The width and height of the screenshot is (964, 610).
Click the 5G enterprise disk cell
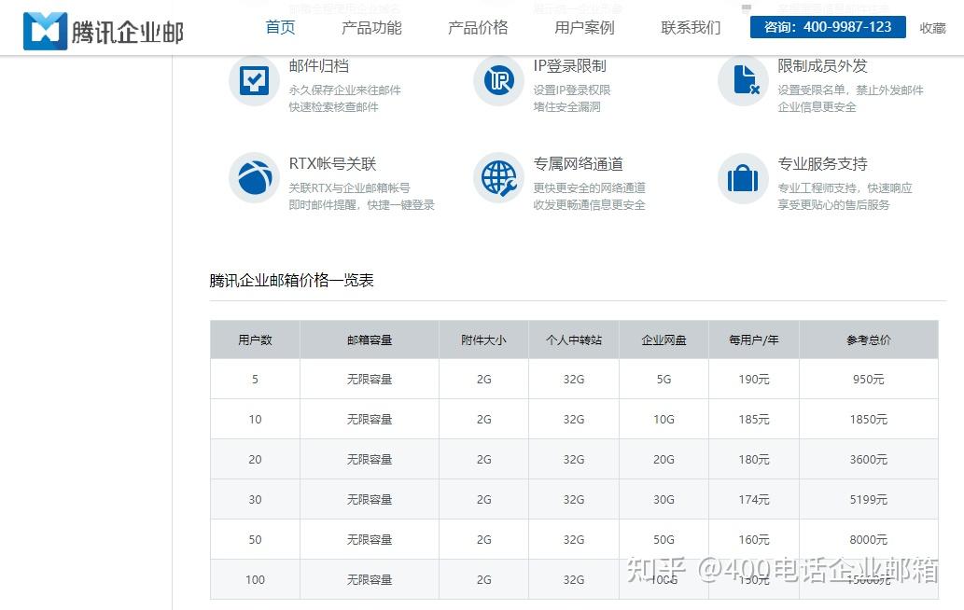point(664,379)
